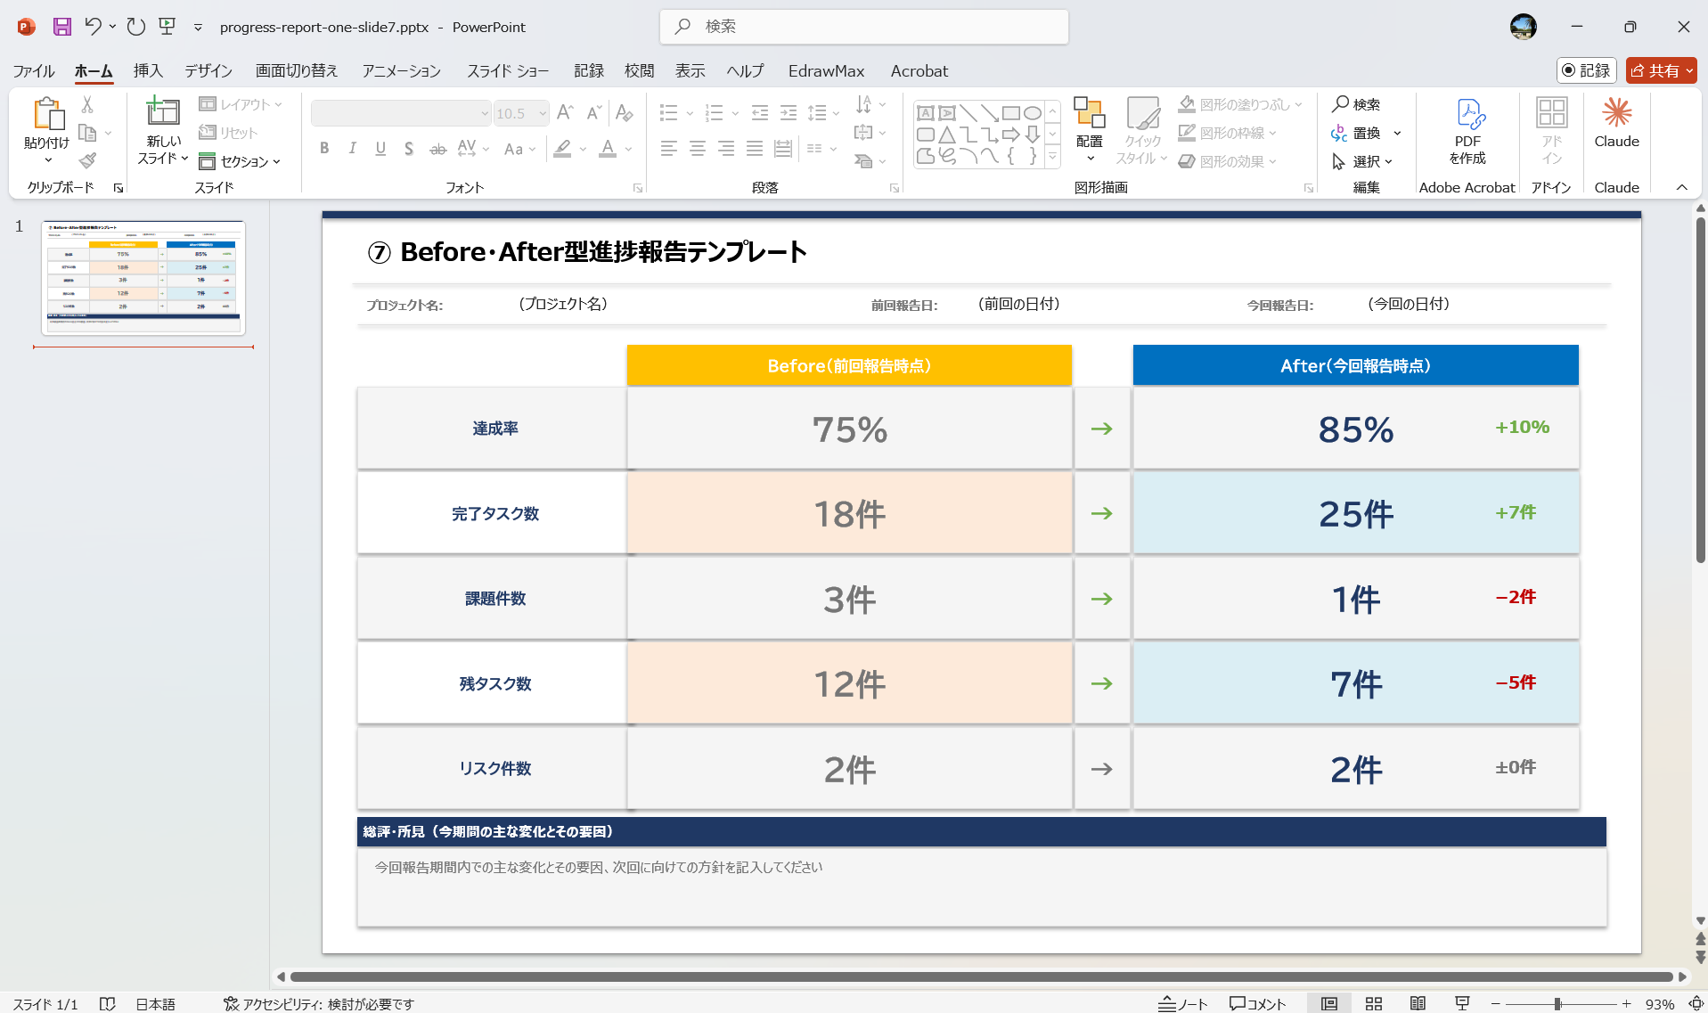Switch to the Animations (アニメーション) tab

(x=401, y=70)
